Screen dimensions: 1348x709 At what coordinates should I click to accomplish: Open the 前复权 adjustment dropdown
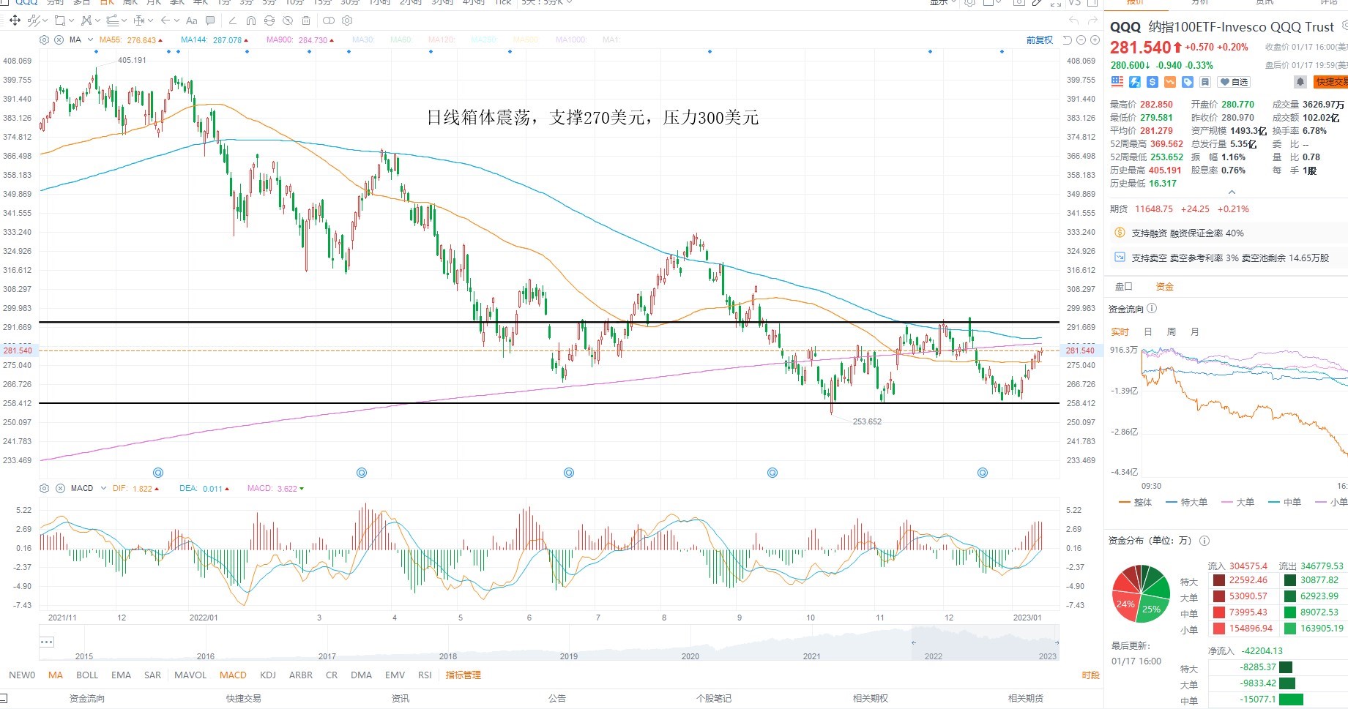pyautogui.click(x=1040, y=40)
